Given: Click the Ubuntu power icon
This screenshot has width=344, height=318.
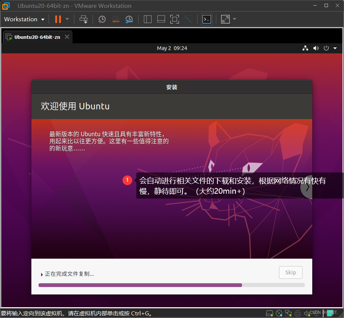Looking at the screenshot, I should [x=326, y=48].
